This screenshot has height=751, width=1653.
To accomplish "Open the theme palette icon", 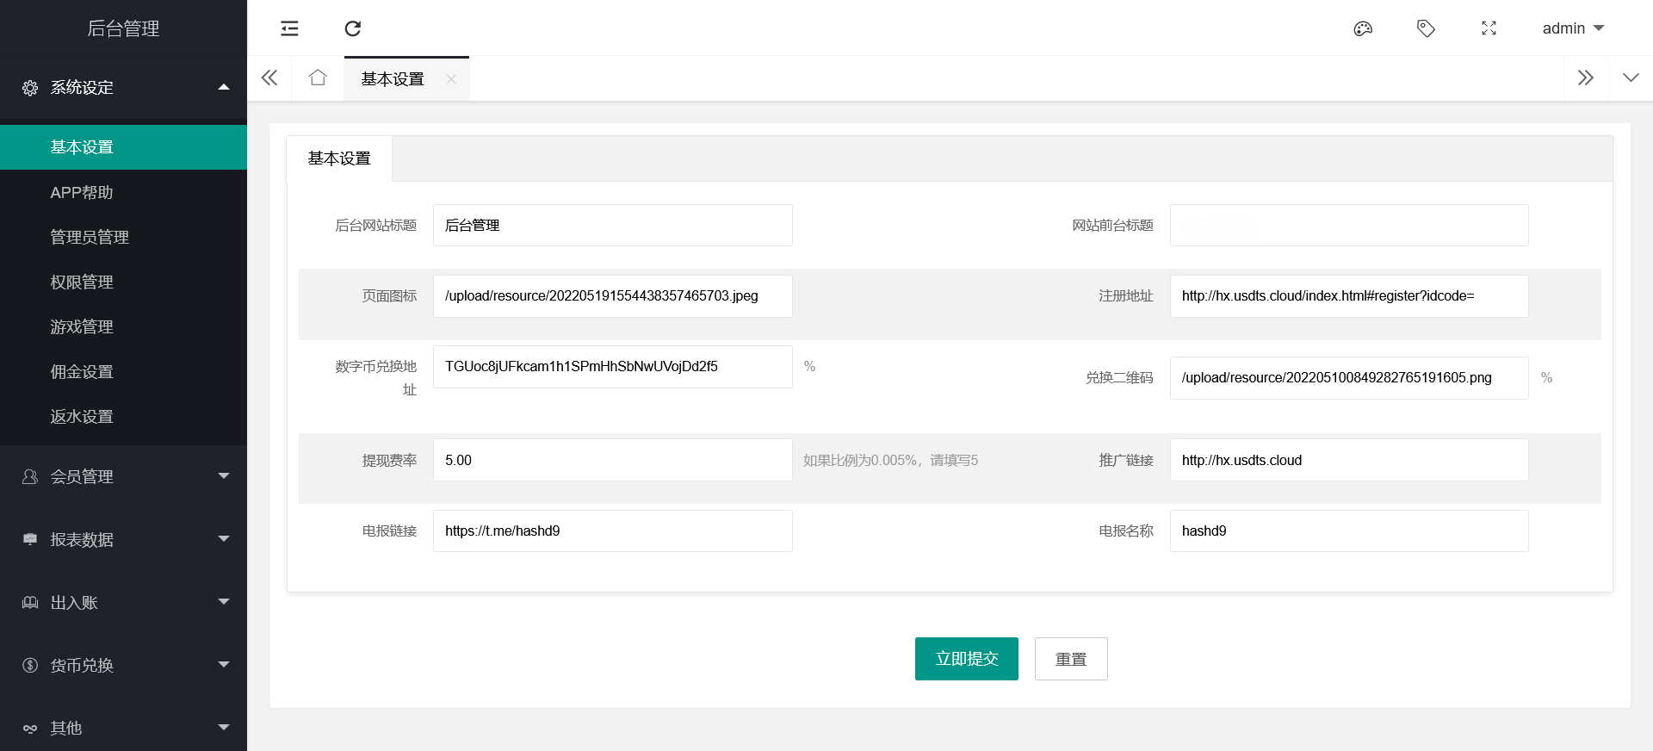I will coord(1363,28).
